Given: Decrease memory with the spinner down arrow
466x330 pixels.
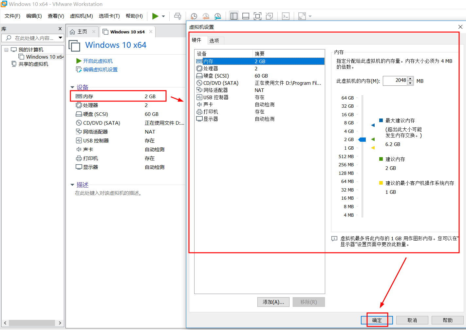Looking at the screenshot, I should 410,83.
